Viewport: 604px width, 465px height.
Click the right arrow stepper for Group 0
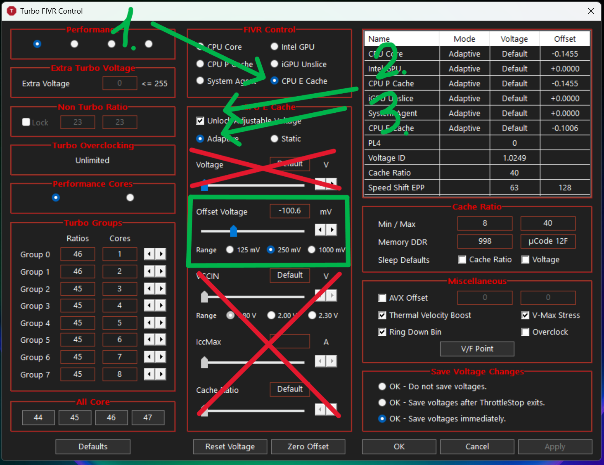161,254
